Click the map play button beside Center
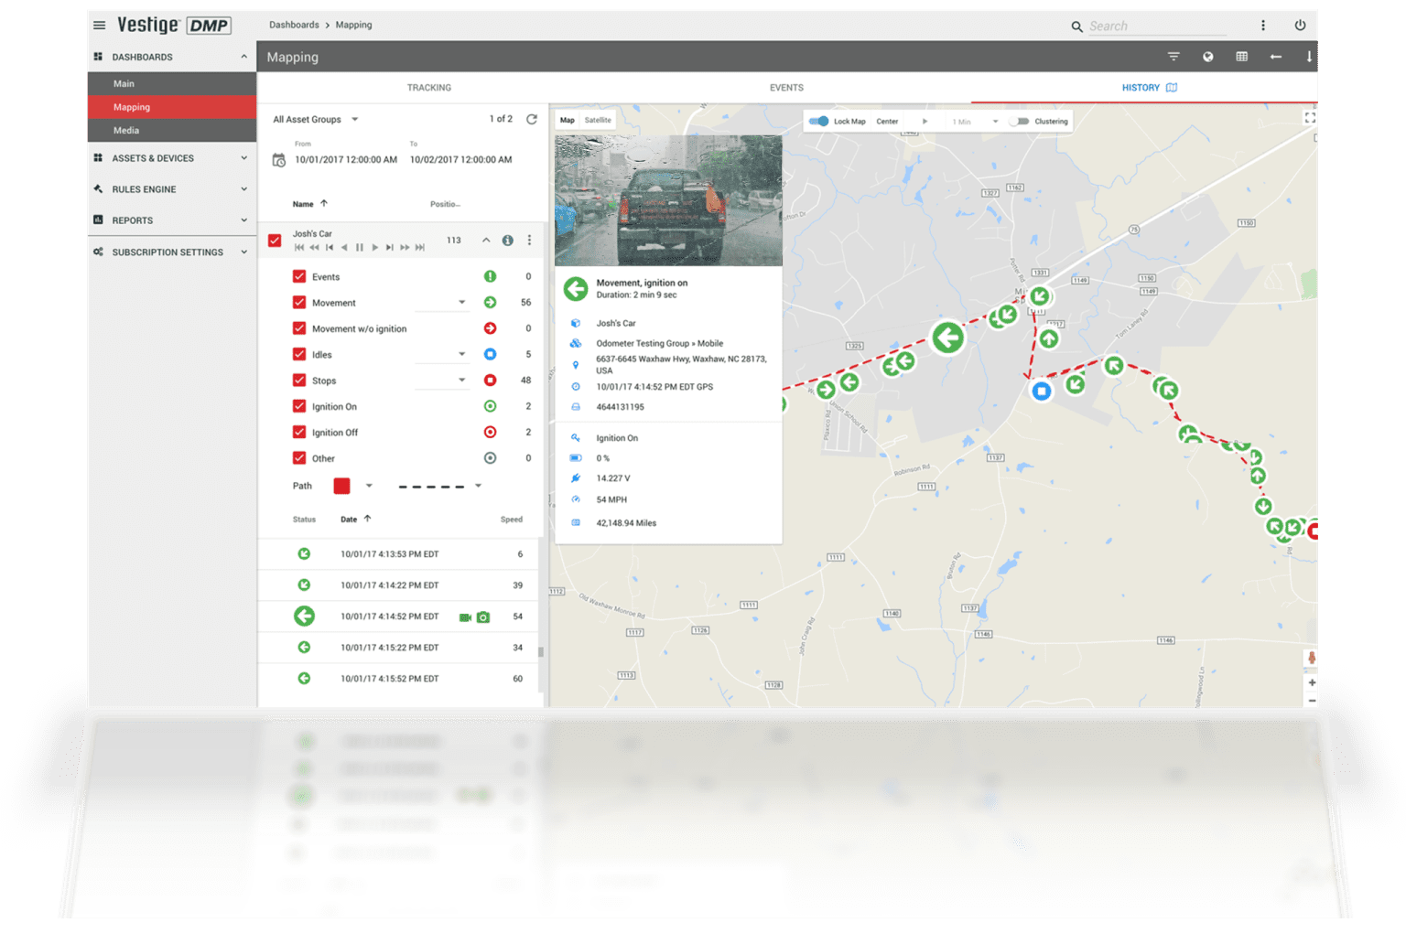Screen dimensions: 1406x944 (x=925, y=122)
